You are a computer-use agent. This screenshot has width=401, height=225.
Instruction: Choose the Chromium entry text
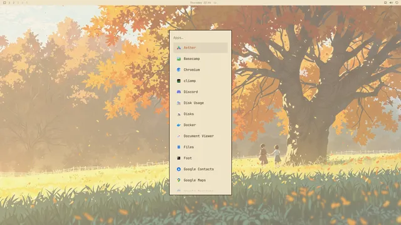pyautogui.click(x=192, y=69)
